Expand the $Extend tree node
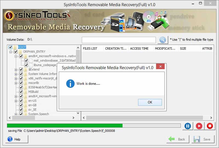Viewport: 219px width, 148px height. pos(16,70)
